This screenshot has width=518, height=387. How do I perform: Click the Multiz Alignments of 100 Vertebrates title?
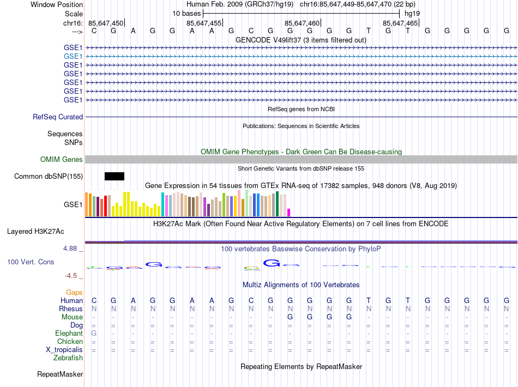pos(301,285)
